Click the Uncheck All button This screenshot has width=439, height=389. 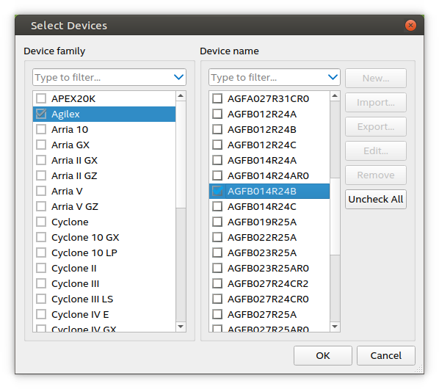pos(376,199)
